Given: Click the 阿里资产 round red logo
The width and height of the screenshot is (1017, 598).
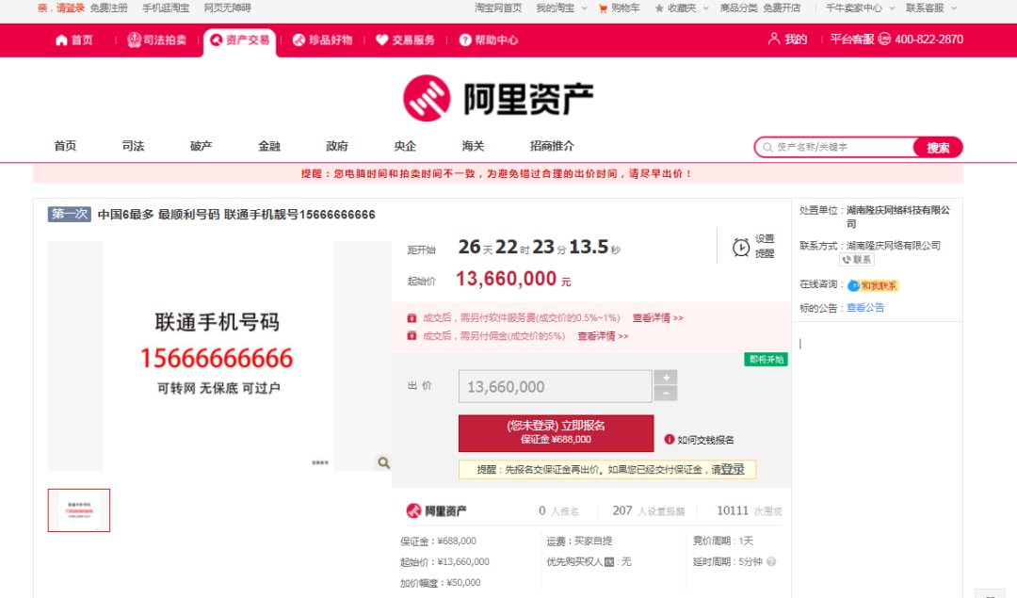Looking at the screenshot, I should [427, 99].
